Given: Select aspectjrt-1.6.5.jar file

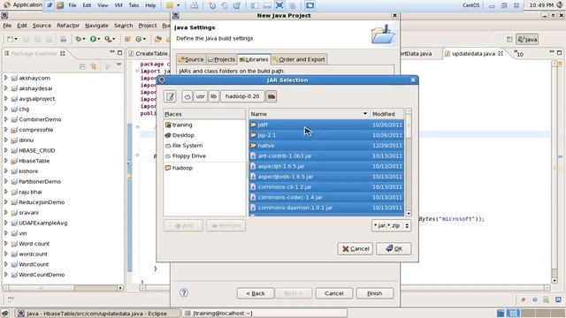Looking at the screenshot, I should (326, 166).
